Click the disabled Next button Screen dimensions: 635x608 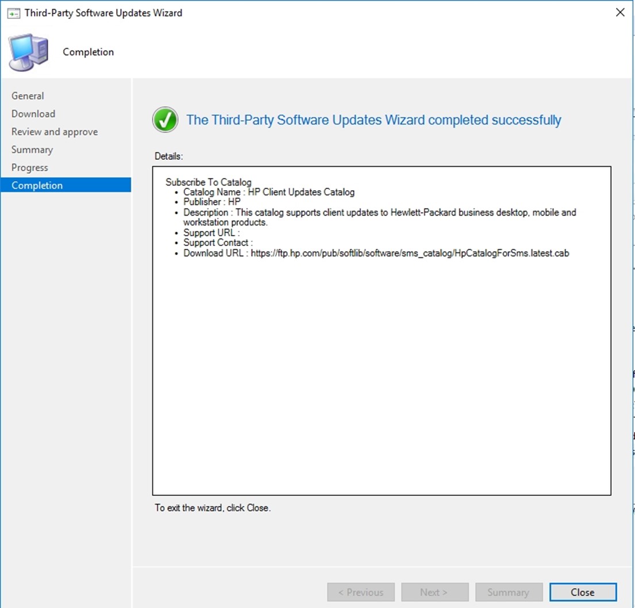tap(434, 592)
